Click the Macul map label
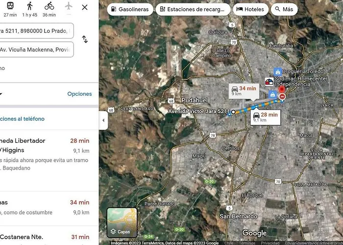This screenshot has height=245, width=343. [305, 135]
